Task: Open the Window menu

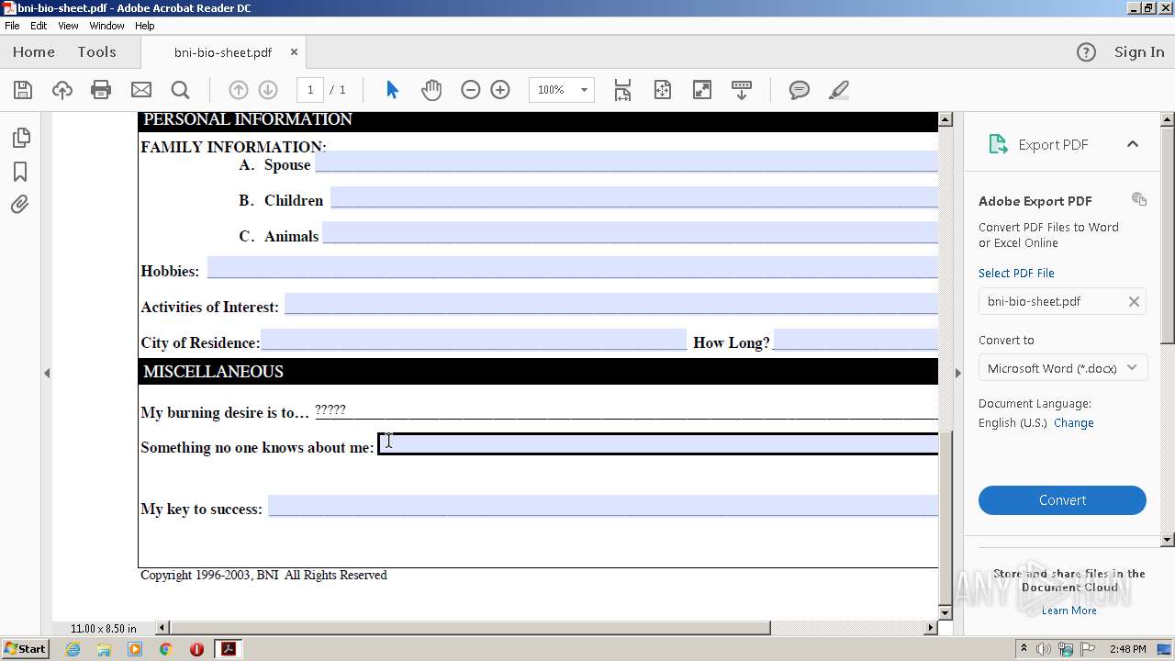Action: (106, 26)
